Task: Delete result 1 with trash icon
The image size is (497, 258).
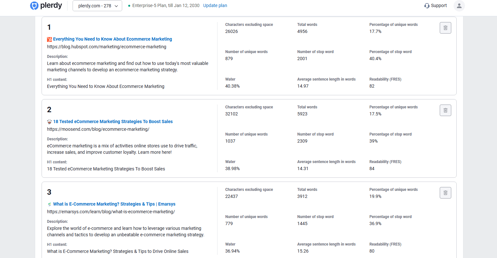Action: 445,28
